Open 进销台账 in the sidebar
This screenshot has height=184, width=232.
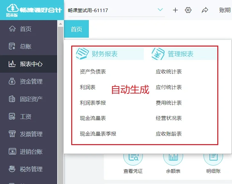pyautogui.click(x=28, y=151)
